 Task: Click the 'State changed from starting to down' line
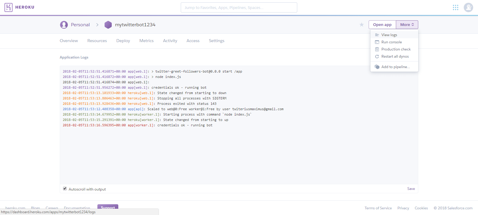click(145, 93)
